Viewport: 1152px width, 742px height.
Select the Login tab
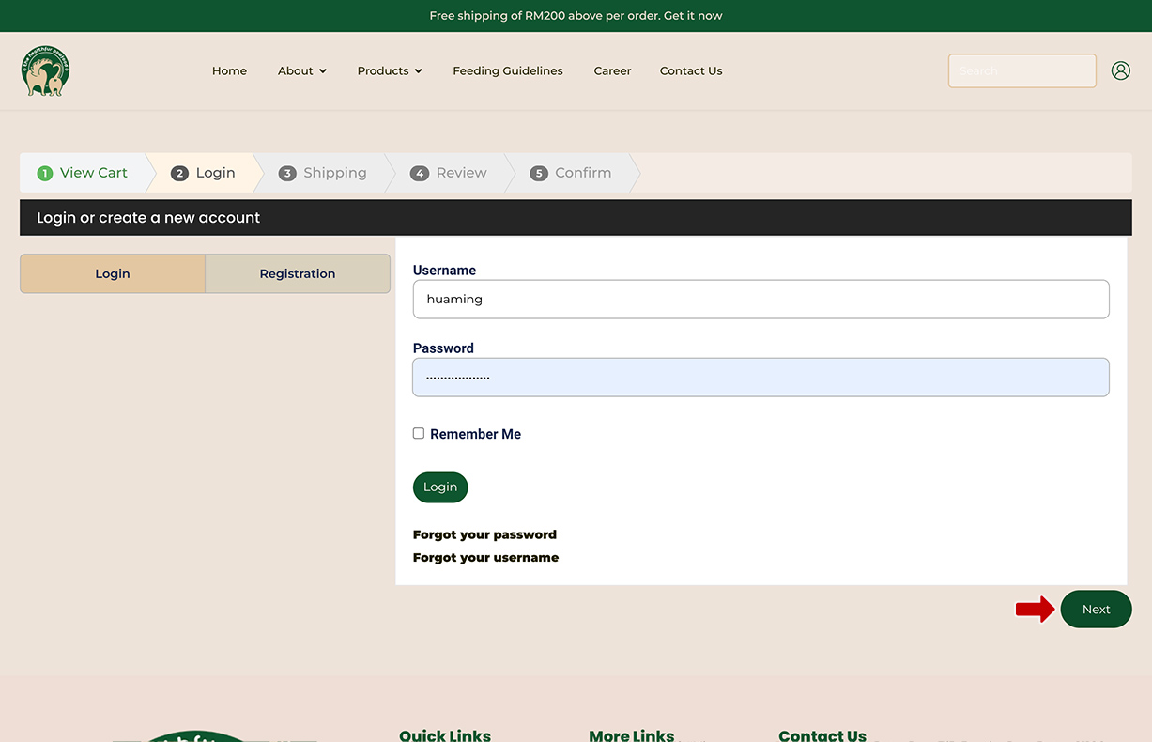(x=113, y=273)
